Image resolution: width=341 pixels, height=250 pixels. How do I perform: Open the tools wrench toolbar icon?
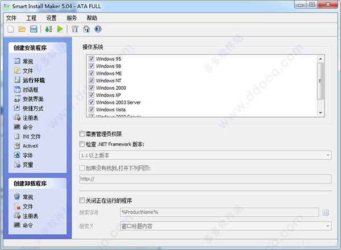coord(75,29)
